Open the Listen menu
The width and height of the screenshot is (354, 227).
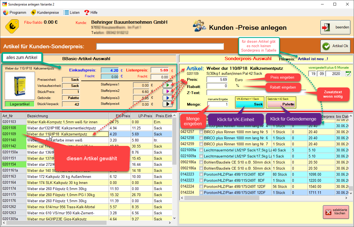[72, 12]
